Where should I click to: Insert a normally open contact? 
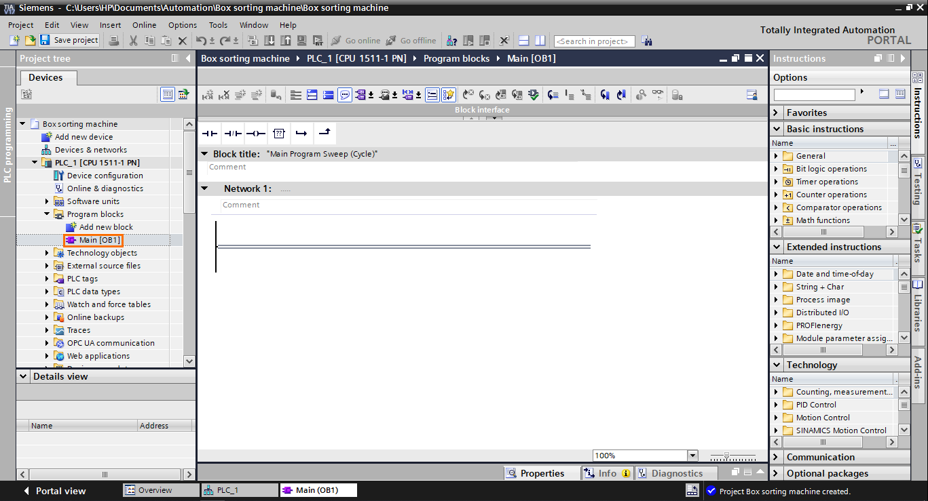pos(210,134)
